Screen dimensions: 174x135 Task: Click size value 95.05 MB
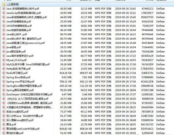tap(66, 90)
